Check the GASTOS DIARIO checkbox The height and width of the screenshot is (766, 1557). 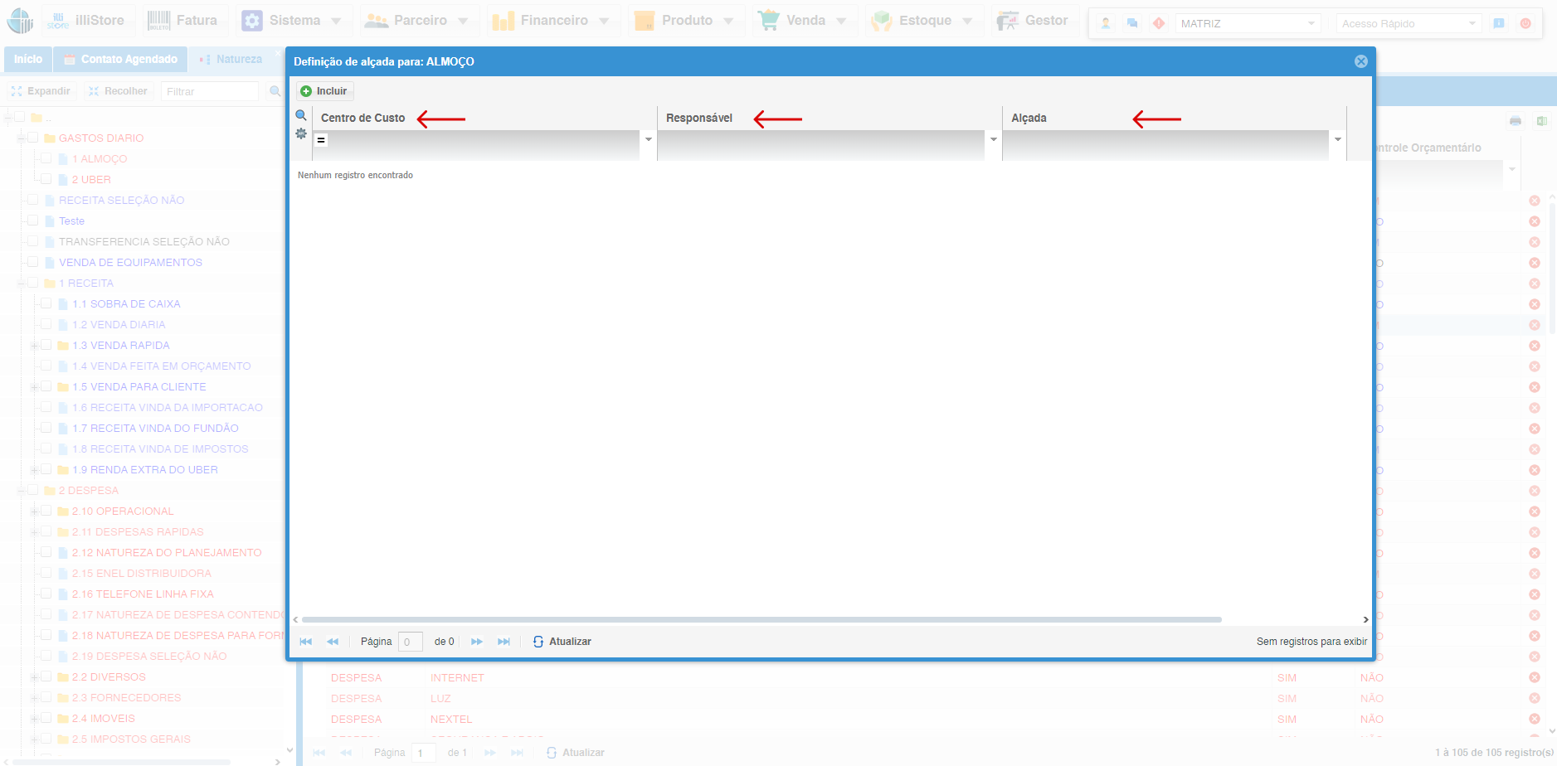tap(33, 138)
